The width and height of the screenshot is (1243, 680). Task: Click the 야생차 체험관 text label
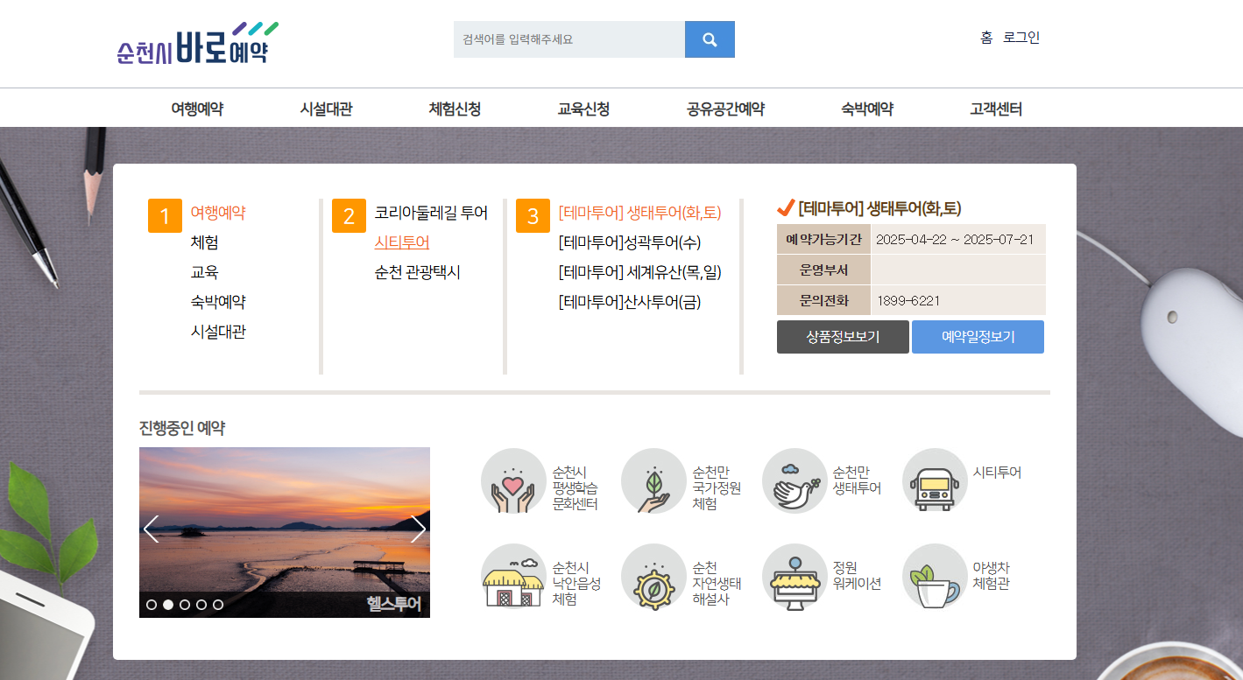tap(991, 576)
